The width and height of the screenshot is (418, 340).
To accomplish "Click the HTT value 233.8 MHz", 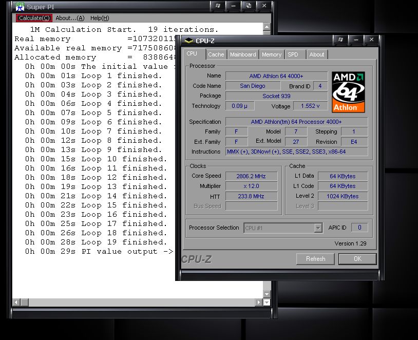I will click(251, 196).
